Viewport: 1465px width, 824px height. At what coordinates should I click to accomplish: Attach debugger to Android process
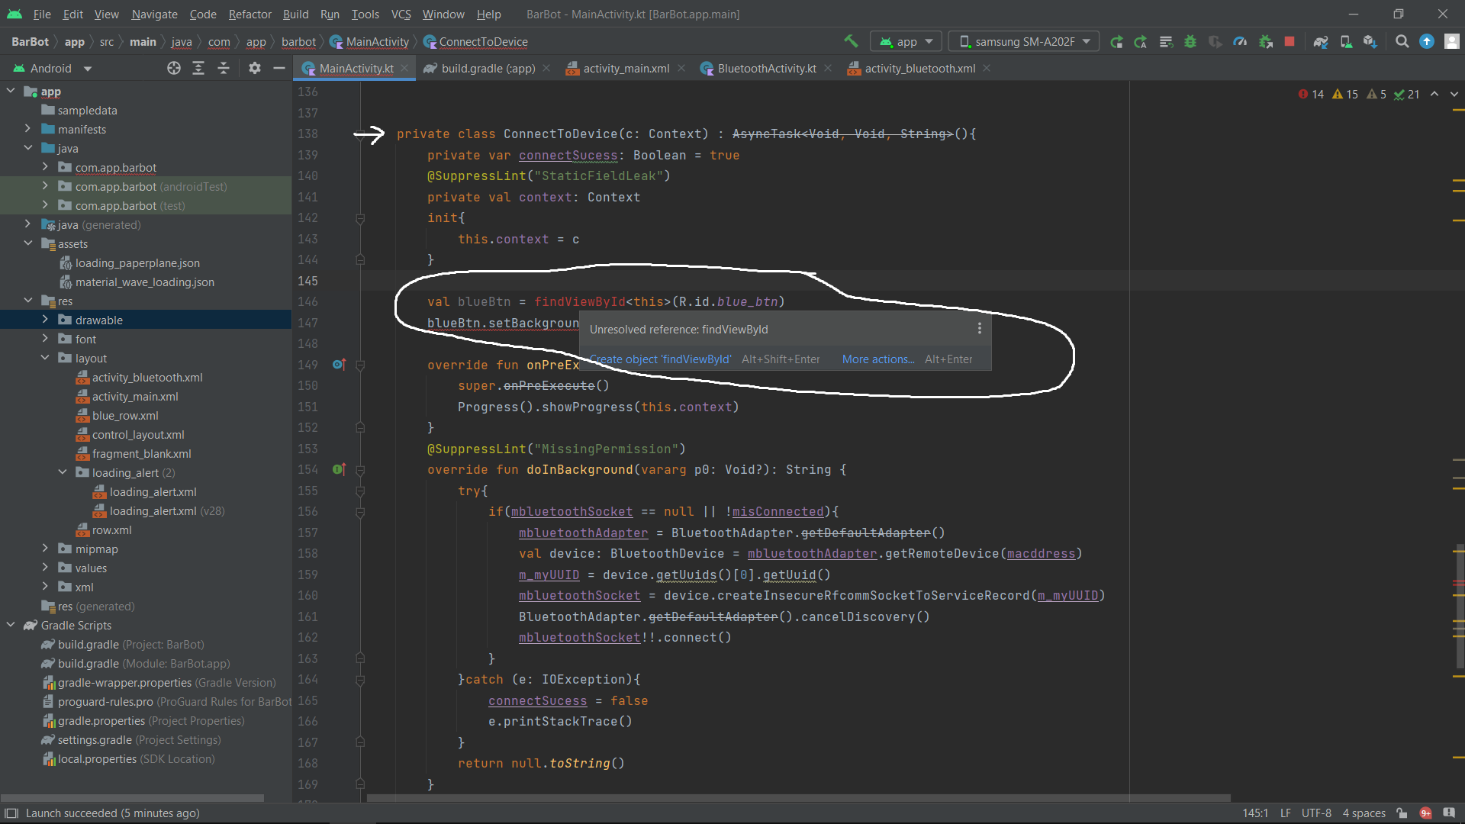(x=1266, y=42)
